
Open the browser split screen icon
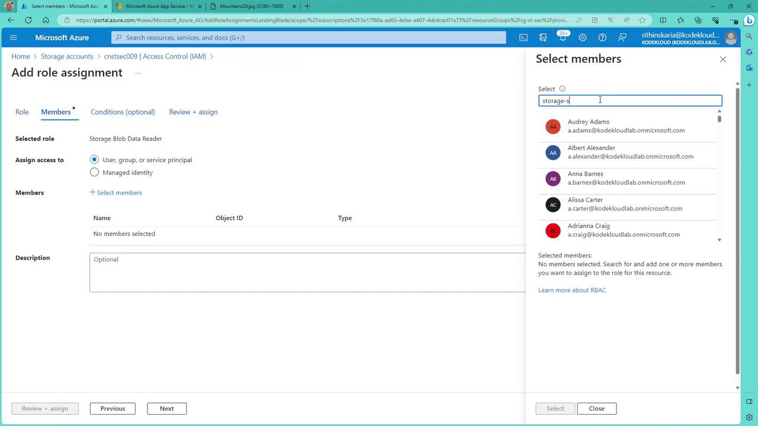[663, 20]
